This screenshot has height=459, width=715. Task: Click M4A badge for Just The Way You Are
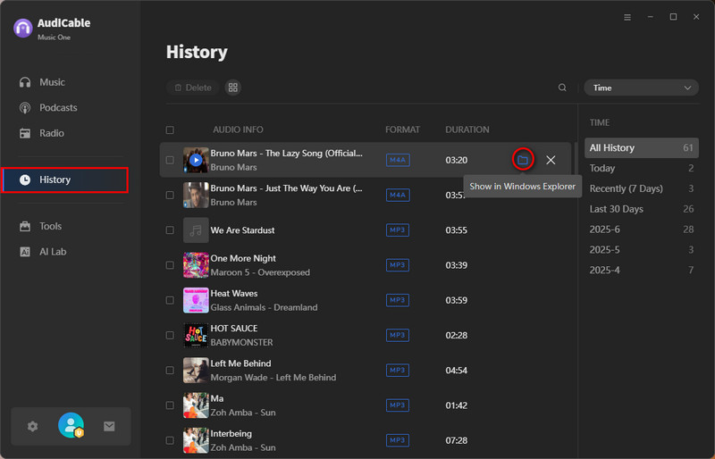[398, 195]
